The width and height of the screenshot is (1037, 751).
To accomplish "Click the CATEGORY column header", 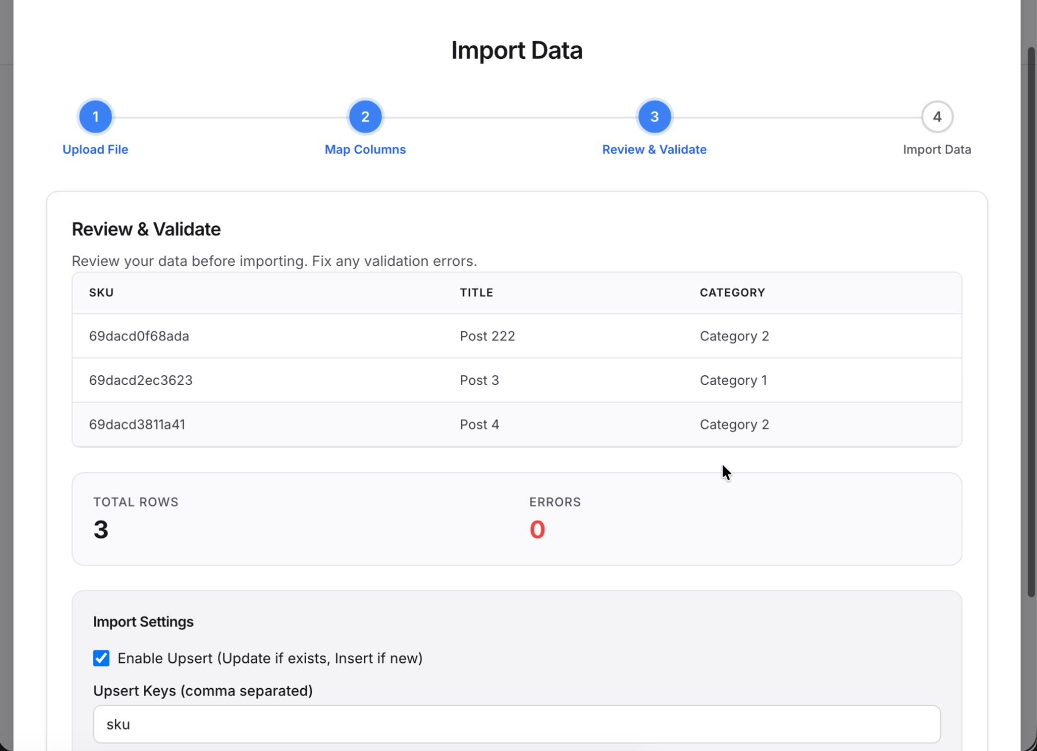I will point(732,293).
